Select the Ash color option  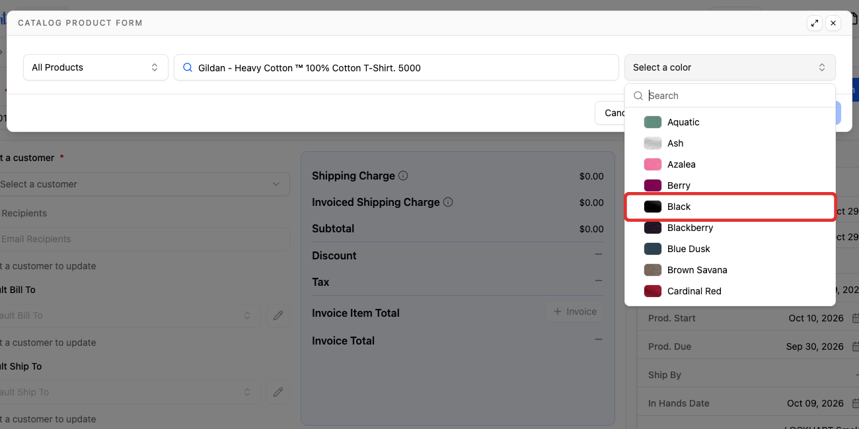pyautogui.click(x=730, y=143)
